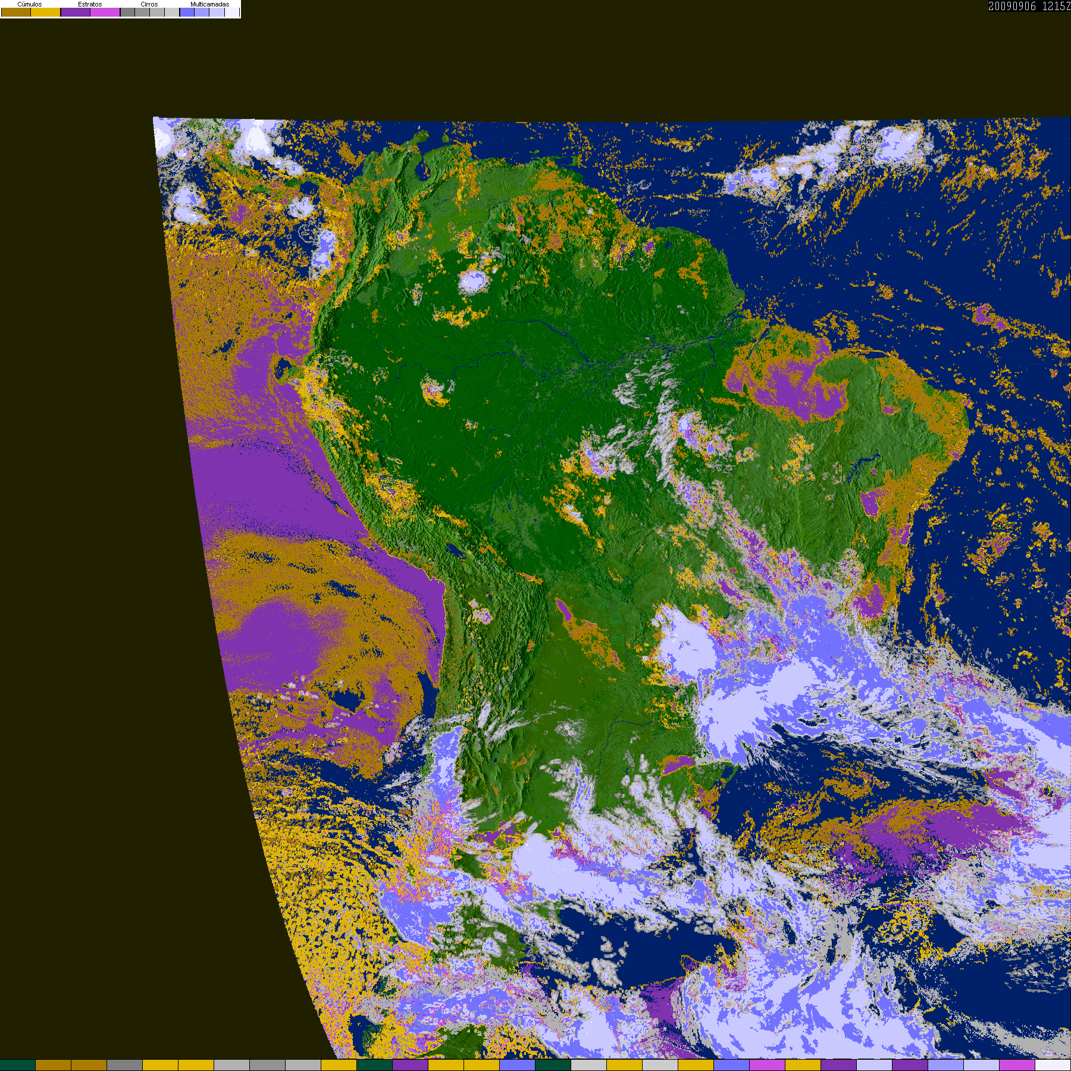Select the lightest gray Cirros legend swatch
This screenshot has height=1071, width=1071.
click(172, 12)
